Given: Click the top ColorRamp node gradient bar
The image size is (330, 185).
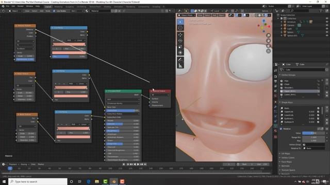Looking at the screenshot, I should (69, 45).
